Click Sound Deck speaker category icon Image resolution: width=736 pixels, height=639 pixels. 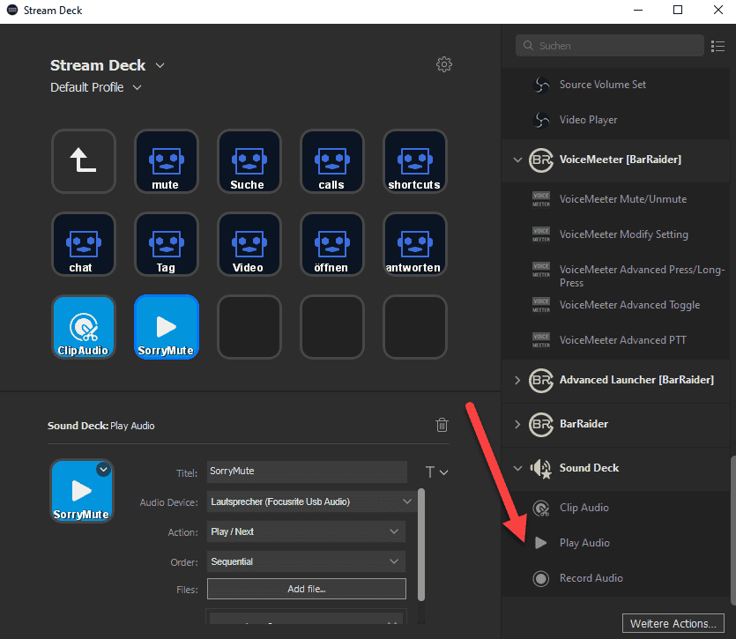(x=540, y=469)
